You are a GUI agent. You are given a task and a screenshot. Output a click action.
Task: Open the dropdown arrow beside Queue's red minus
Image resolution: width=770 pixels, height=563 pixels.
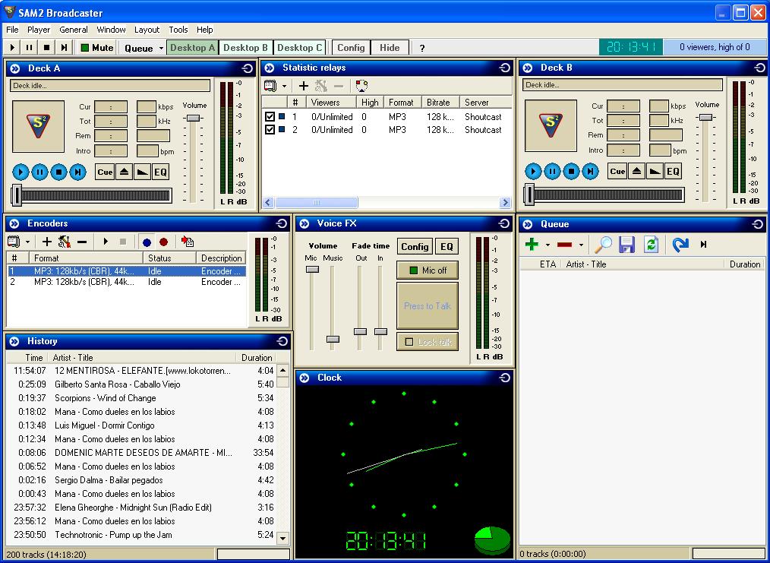point(581,245)
